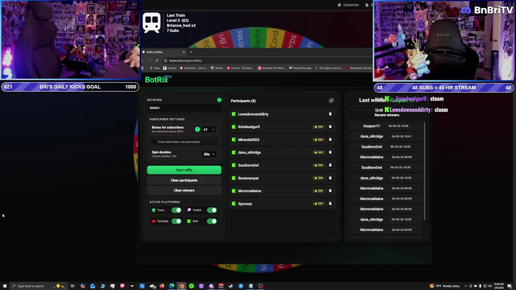Click the BotRix logo
Screen dimensions: 516x290
[156, 80]
